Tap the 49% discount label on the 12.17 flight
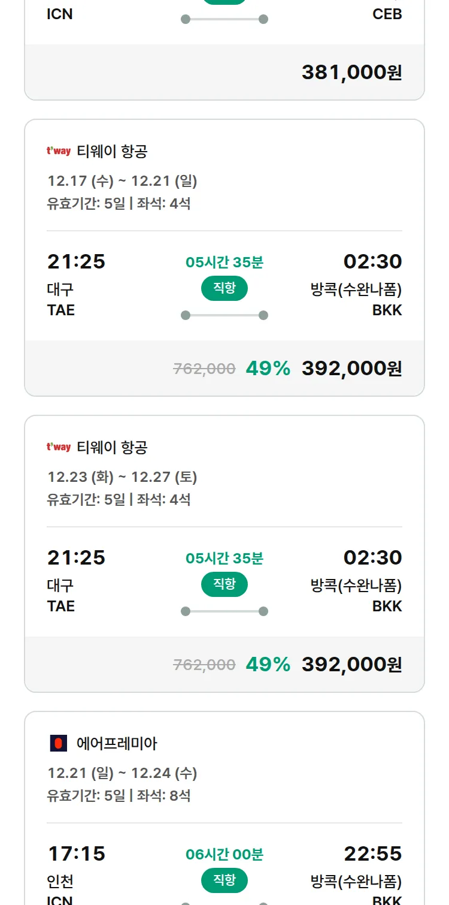Image resolution: width=449 pixels, height=905 pixels. pyautogui.click(x=268, y=369)
